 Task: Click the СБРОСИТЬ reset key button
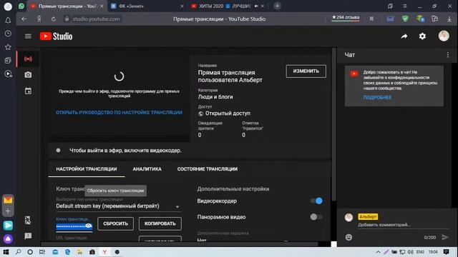115,223
